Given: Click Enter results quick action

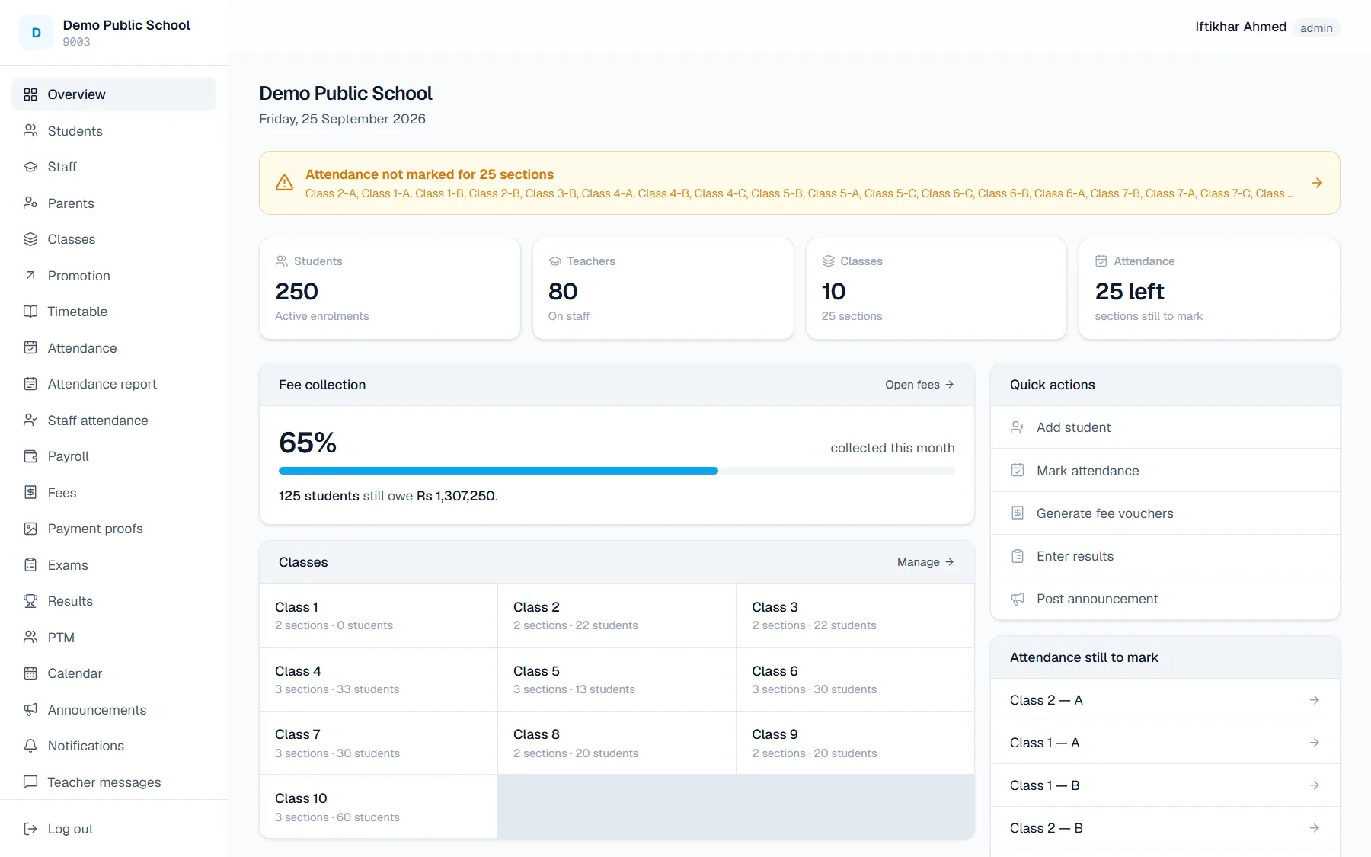Looking at the screenshot, I should [1165, 556].
